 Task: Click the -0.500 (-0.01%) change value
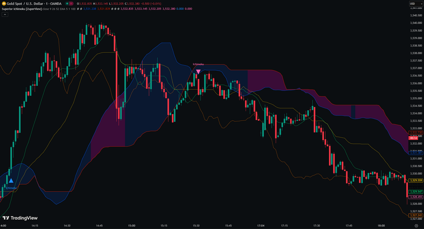pyautogui.click(x=151, y=4)
